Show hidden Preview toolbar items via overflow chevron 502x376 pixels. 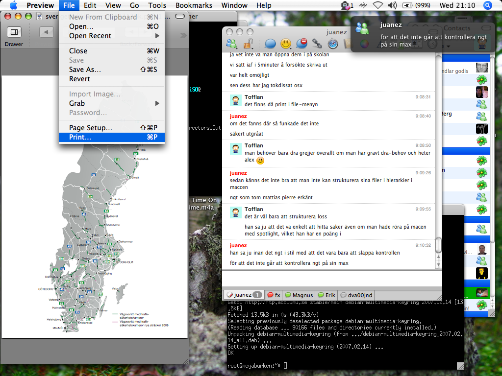click(183, 35)
